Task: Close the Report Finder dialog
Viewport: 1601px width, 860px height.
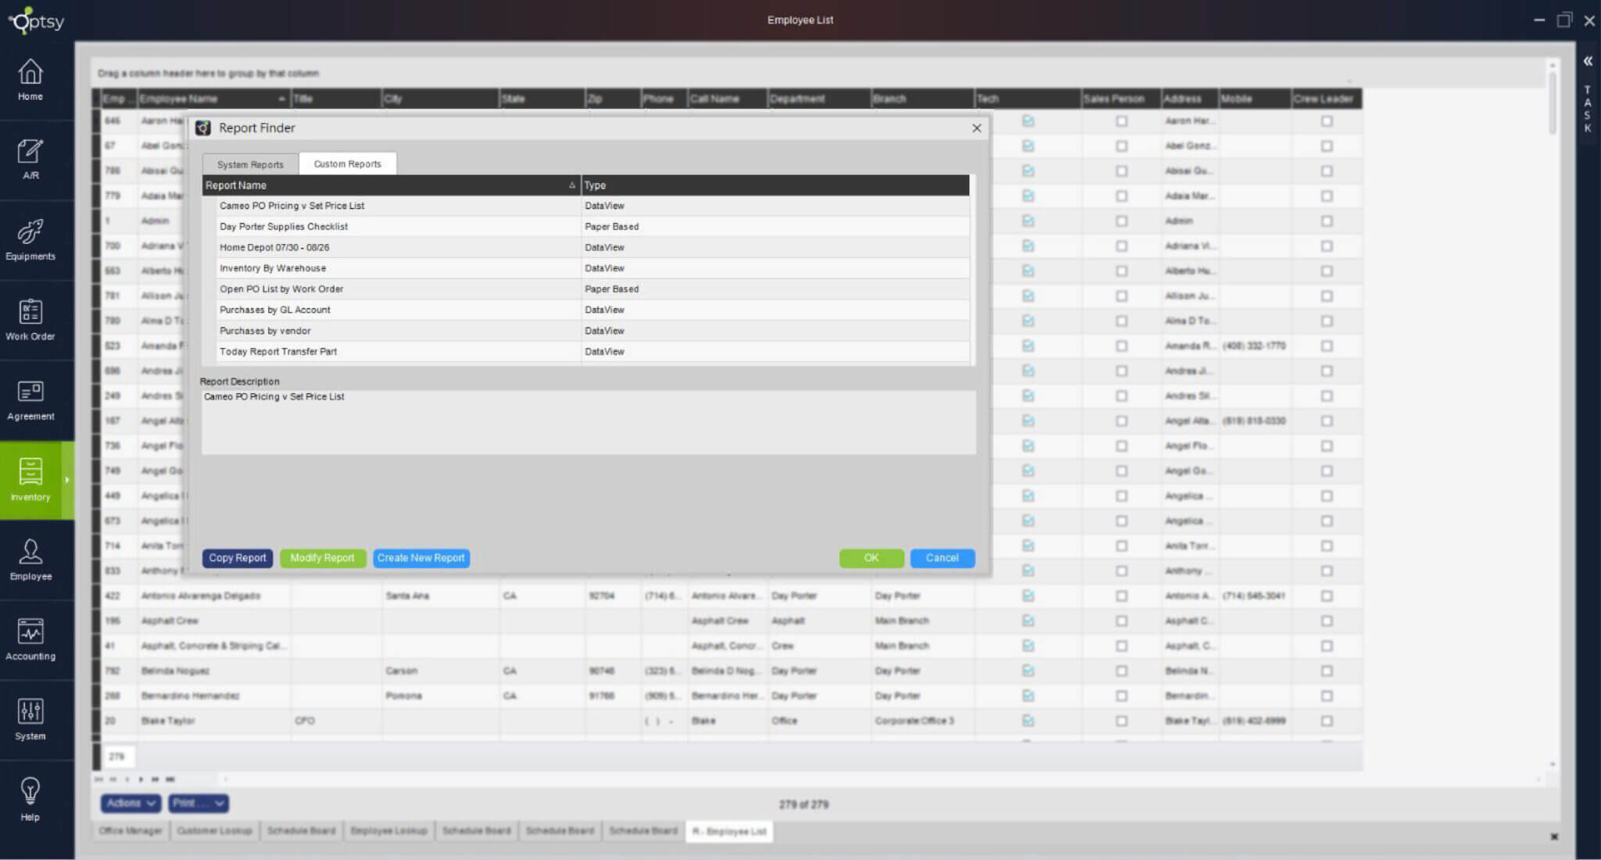Action: tap(976, 128)
